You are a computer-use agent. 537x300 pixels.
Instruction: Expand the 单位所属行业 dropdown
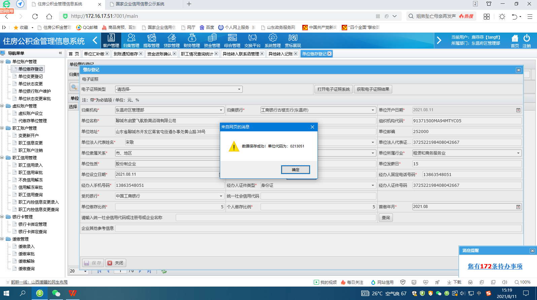point(518,153)
